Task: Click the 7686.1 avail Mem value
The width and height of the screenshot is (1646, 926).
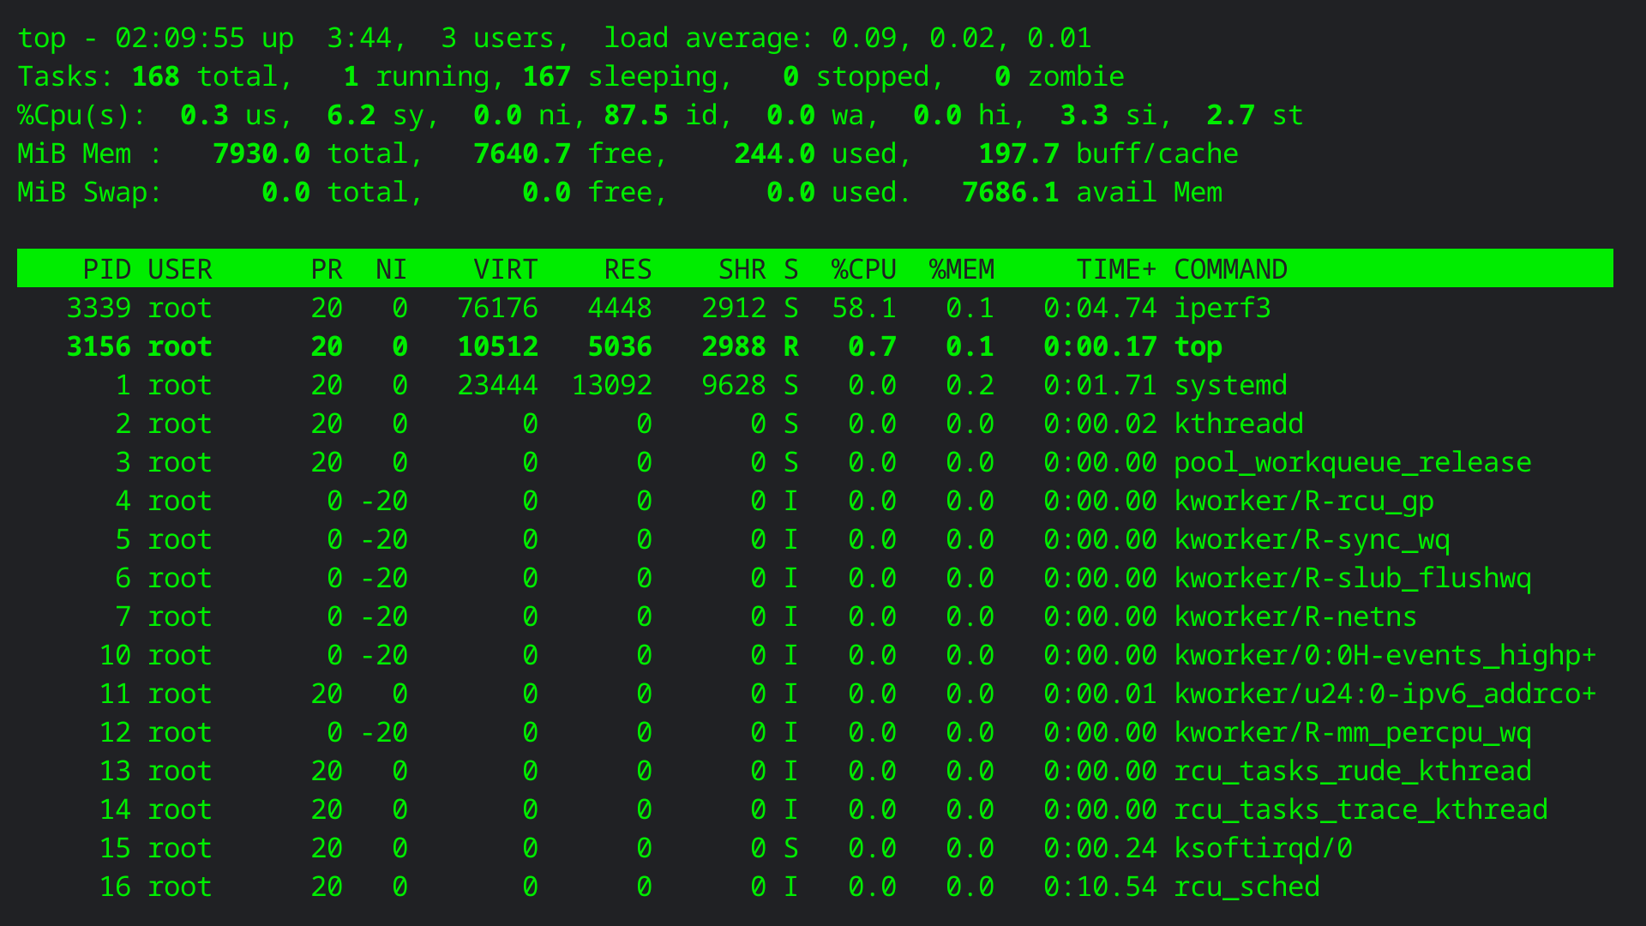Action: 1011,192
